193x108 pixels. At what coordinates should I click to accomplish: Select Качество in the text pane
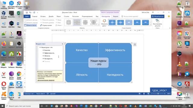click(47, 50)
